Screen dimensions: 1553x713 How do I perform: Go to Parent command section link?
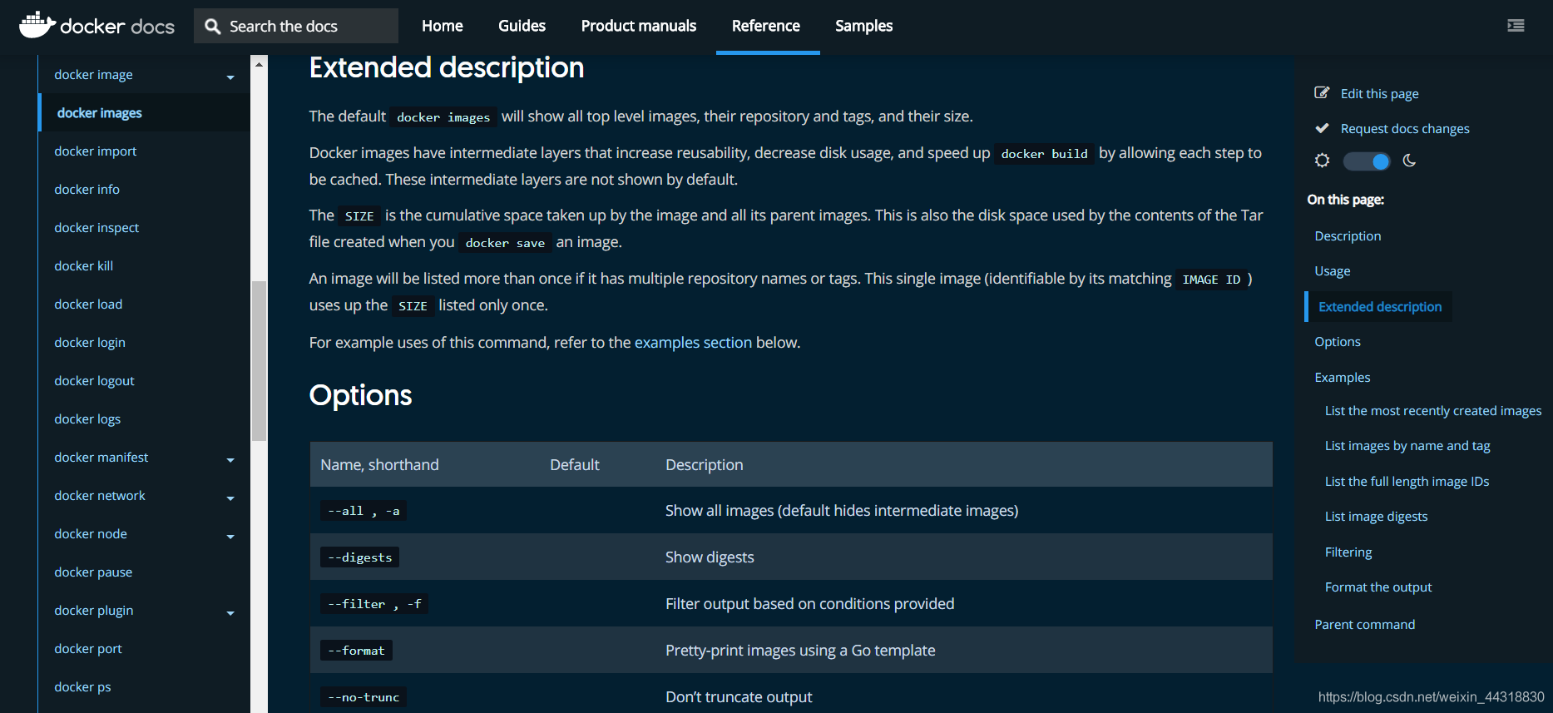click(x=1365, y=625)
